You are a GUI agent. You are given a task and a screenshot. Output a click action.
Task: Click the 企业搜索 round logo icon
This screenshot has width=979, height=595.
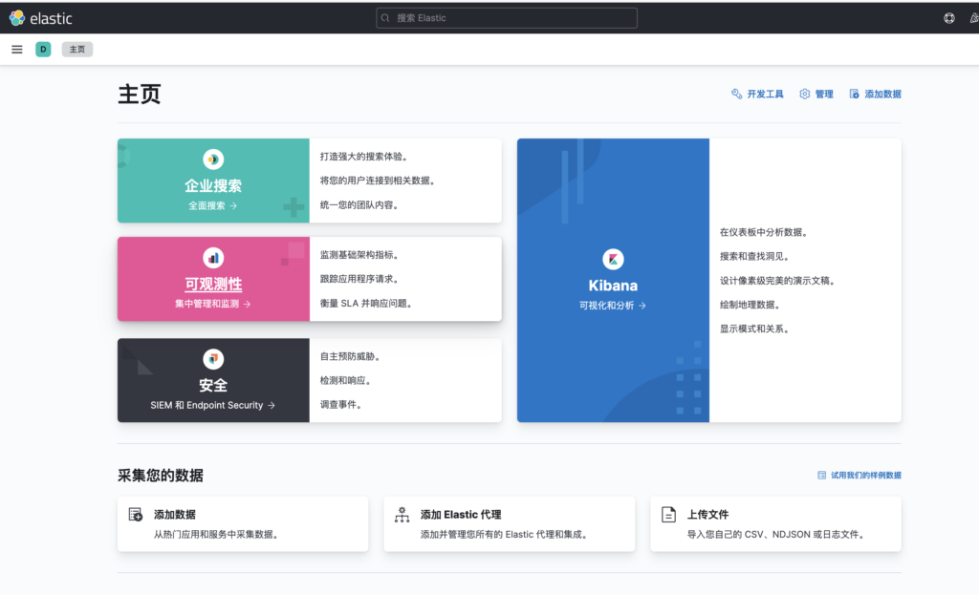213,159
